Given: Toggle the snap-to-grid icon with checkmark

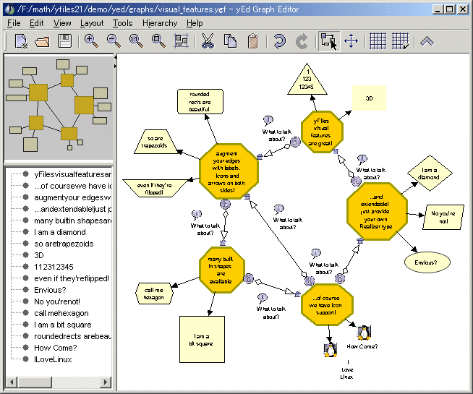Looking at the screenshot, I should coord(400,41).
